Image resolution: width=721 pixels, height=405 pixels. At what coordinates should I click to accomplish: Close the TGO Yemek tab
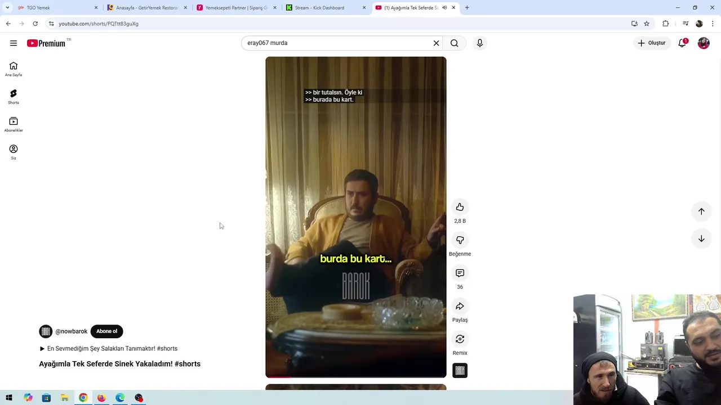click(x=96, y=8)
